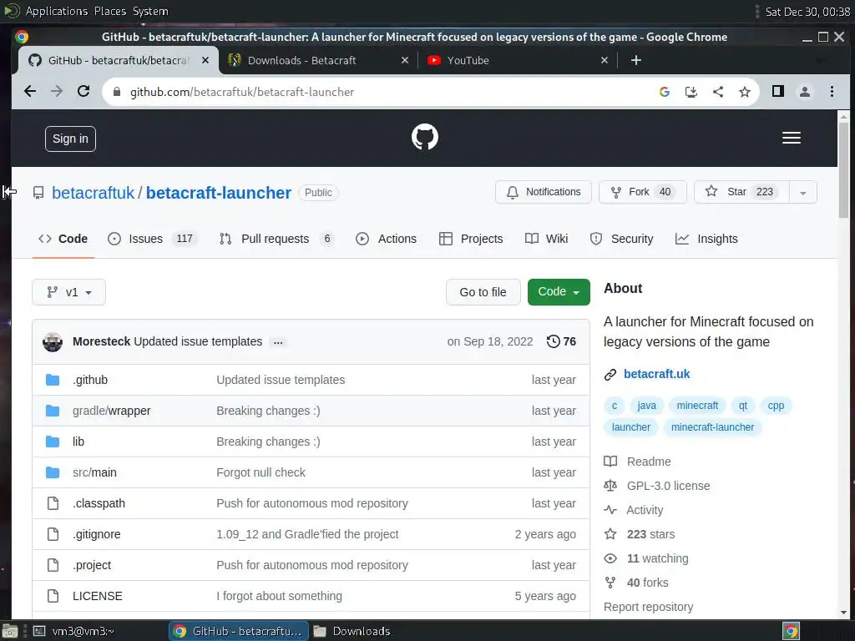
Task: Close the YouTube tab
Action: pos(605,60)
